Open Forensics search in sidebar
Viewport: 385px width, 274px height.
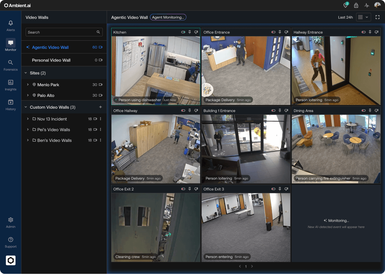[x=11, y=62]
